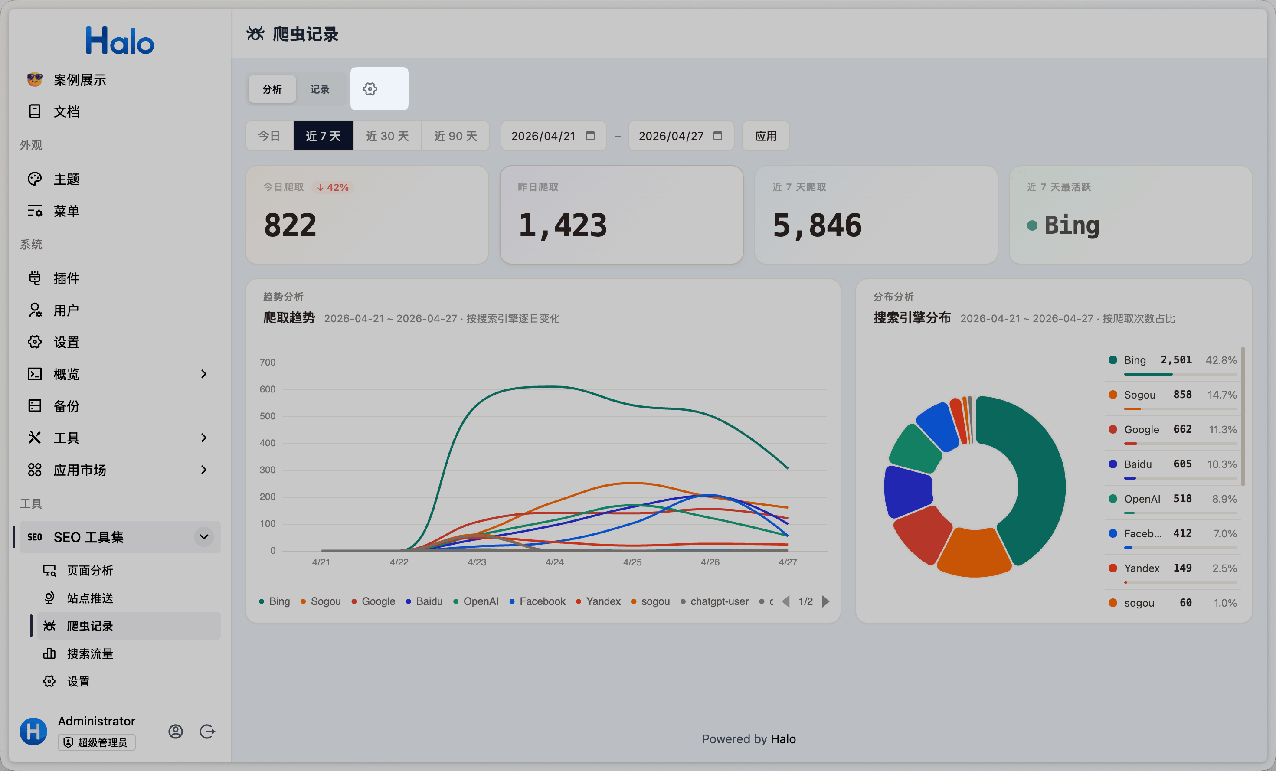The width and height of the screenshot is (1276, 771).
Task: Click the 昨日爬取 1,423 card
Action: (x=622, y=214)
